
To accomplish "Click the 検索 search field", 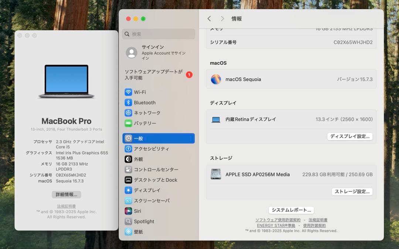I will click(158, 34).
